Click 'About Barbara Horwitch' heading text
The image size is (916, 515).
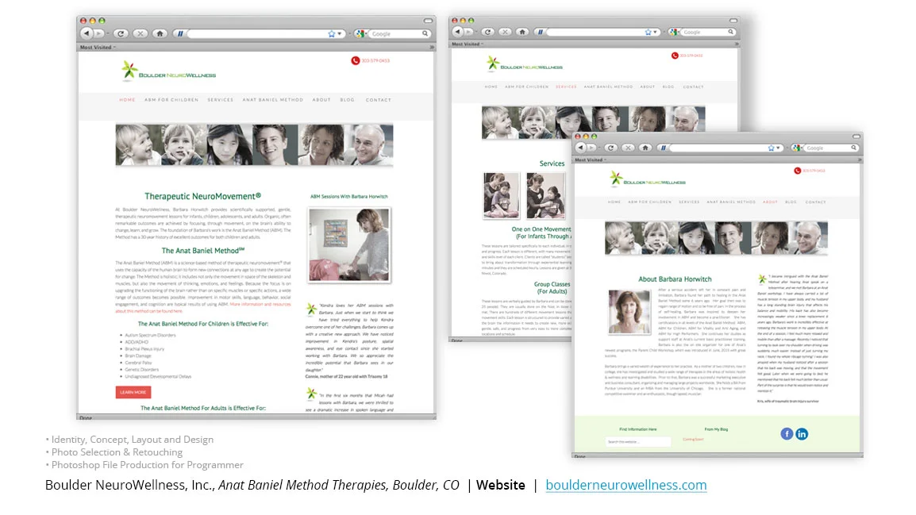(x=675, y=279)
